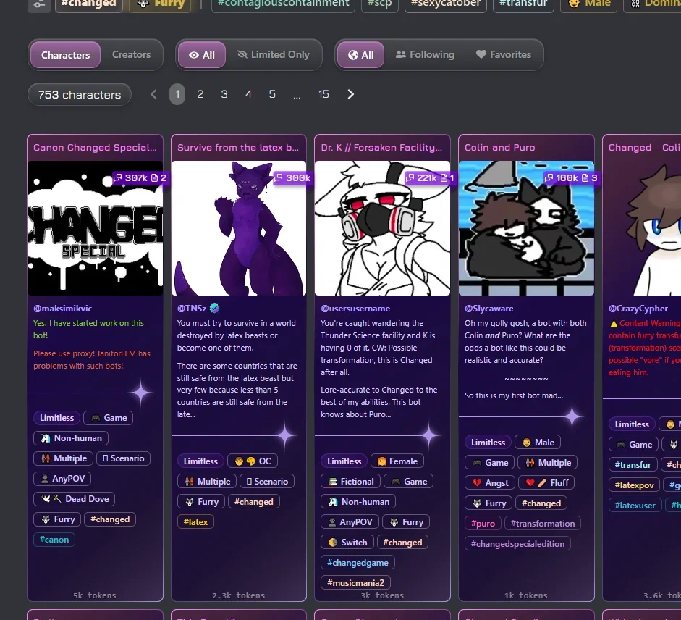Open Colin and Puro card title
This screenshot has width=681, height=620.
pos(500,147)
